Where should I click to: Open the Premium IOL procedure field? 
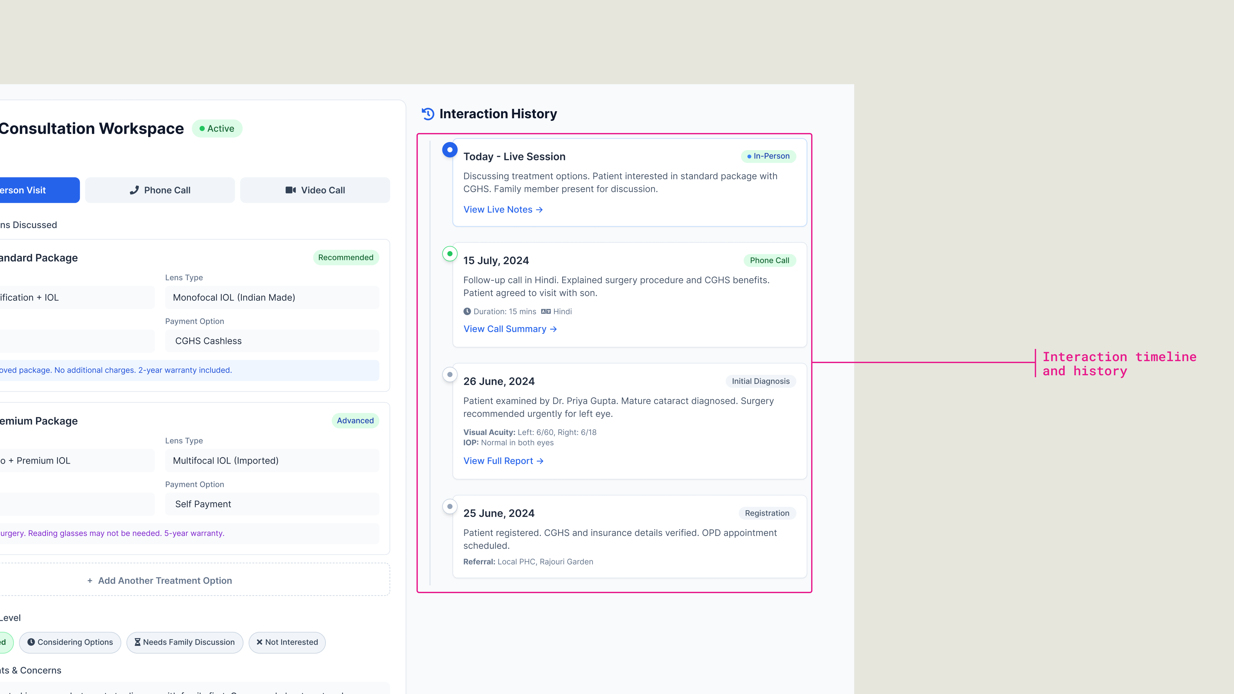point(77,461)
